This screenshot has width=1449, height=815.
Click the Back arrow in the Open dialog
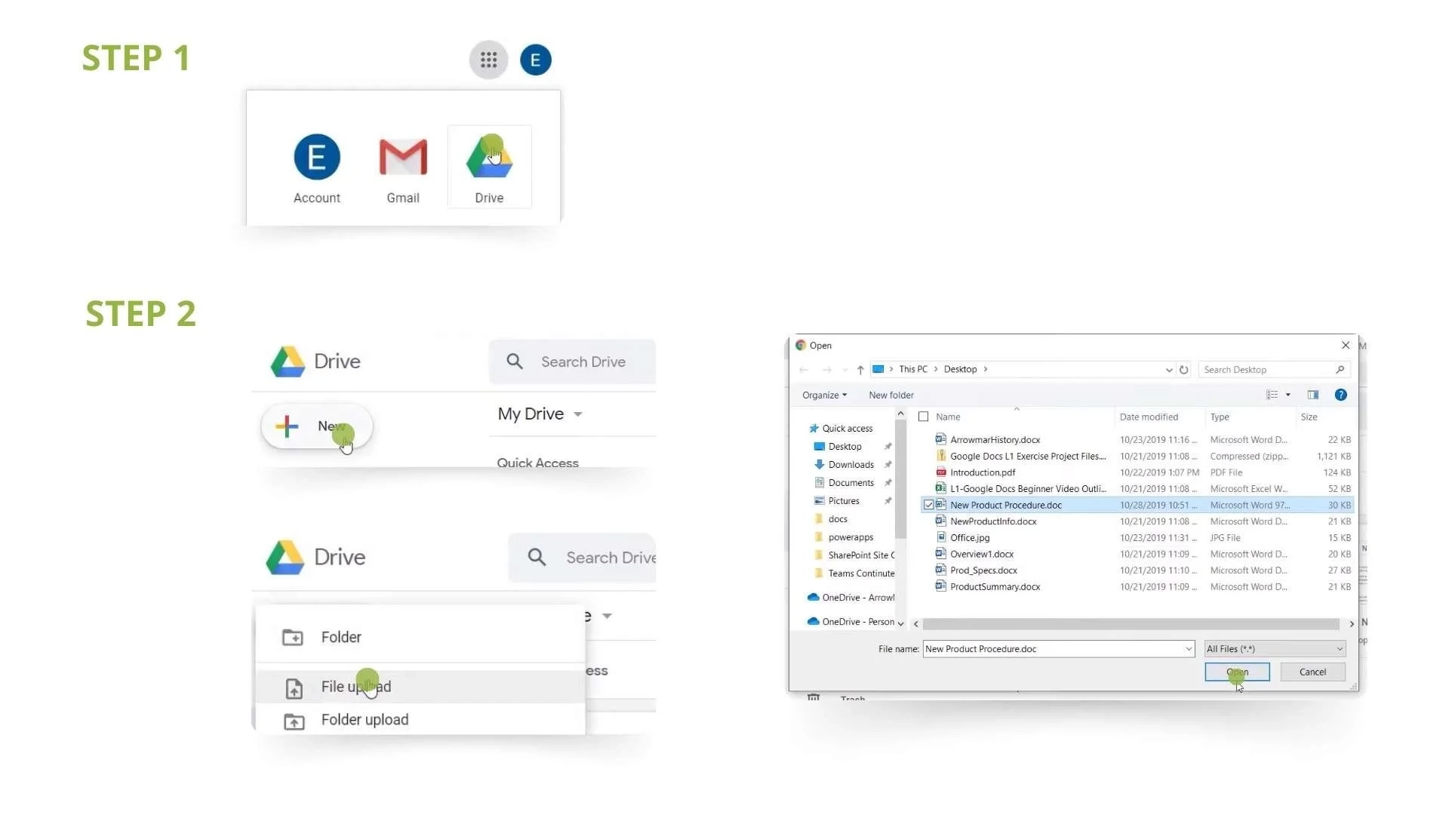[x=803, y=370]
